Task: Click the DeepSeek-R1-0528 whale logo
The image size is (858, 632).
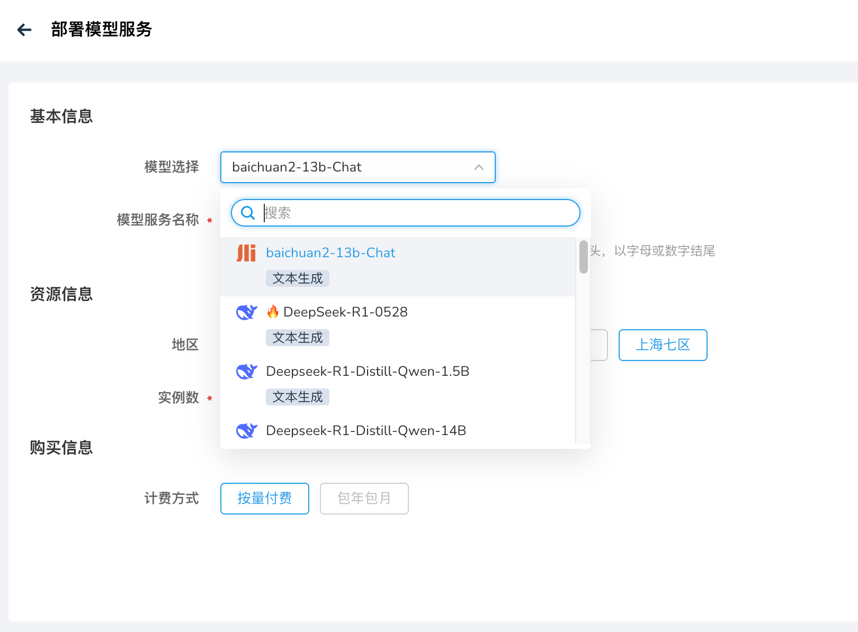Action: tap(246, 312)
